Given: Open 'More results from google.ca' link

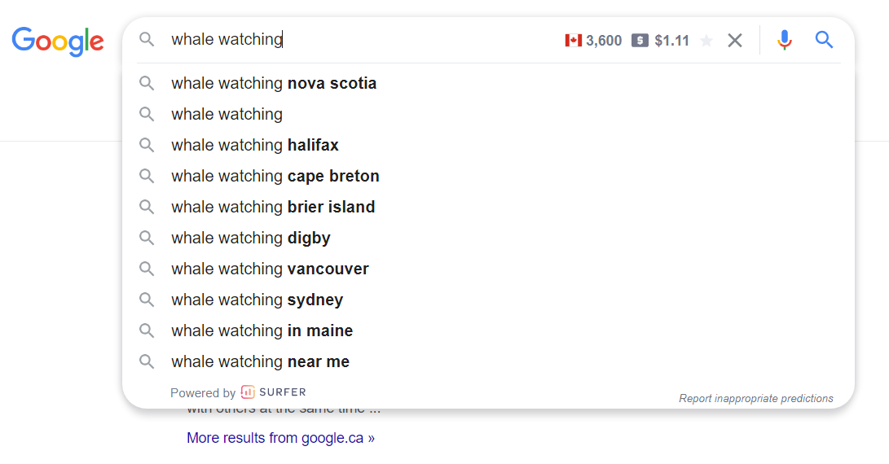Looking at the screenshot, I should 280,438.
